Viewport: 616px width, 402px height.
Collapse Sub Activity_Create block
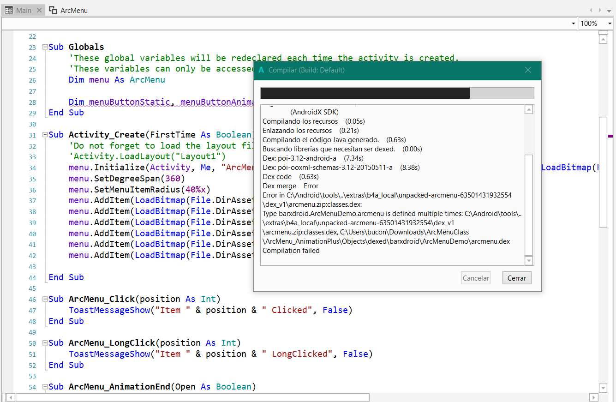(45, 135)
